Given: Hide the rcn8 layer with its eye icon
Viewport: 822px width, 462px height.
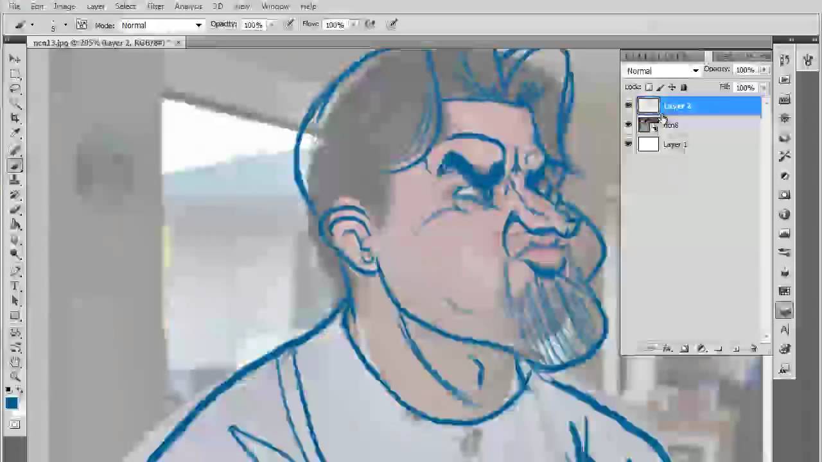Looking at the screenshot, I should click(x=629, y=125).
